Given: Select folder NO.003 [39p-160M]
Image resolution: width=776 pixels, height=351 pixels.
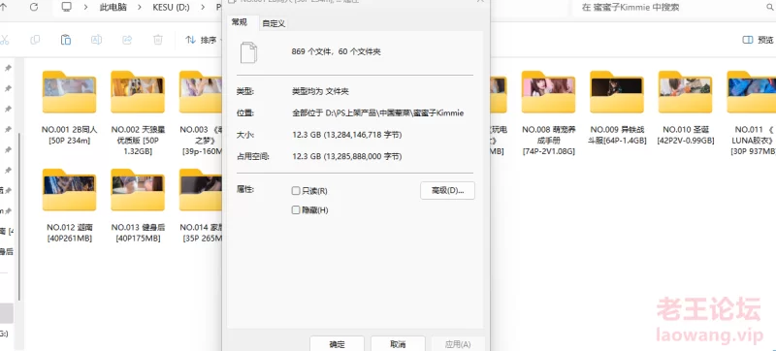Looking at the screenshot, I should (201, 112).
